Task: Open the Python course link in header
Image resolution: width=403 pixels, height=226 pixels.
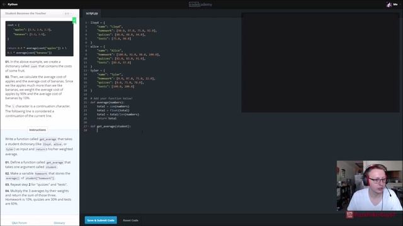Action: coord(13,4)
